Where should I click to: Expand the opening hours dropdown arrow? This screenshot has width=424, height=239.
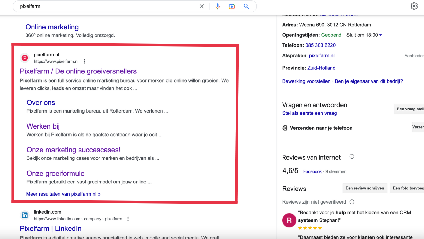[x=380, y=35]
